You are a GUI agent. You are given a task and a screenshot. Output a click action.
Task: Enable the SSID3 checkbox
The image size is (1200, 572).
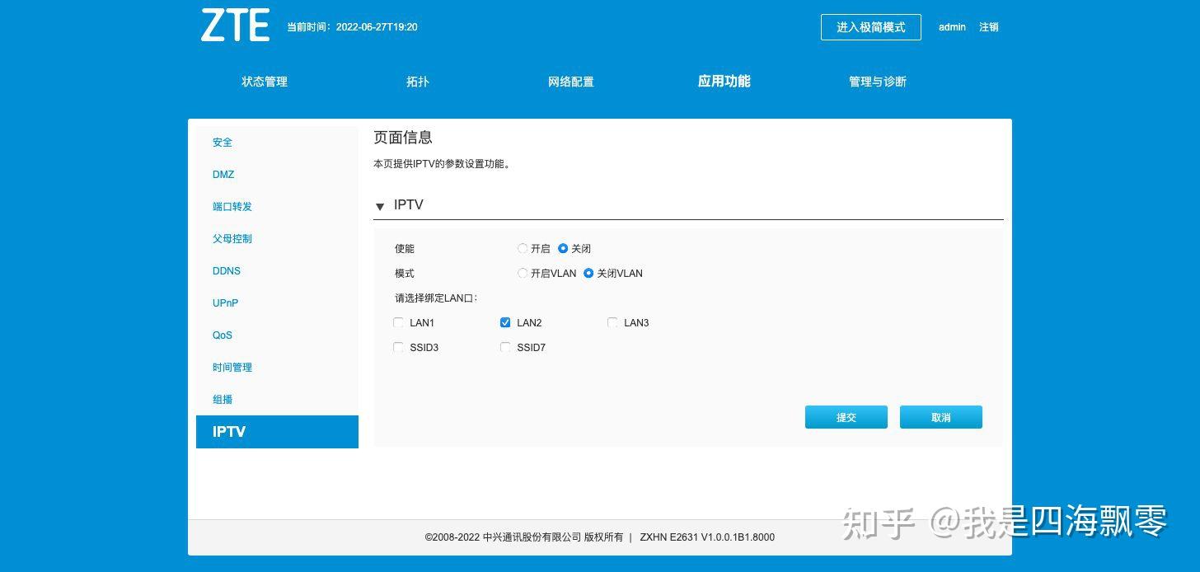pyautogui.click(x=398, y=347)
